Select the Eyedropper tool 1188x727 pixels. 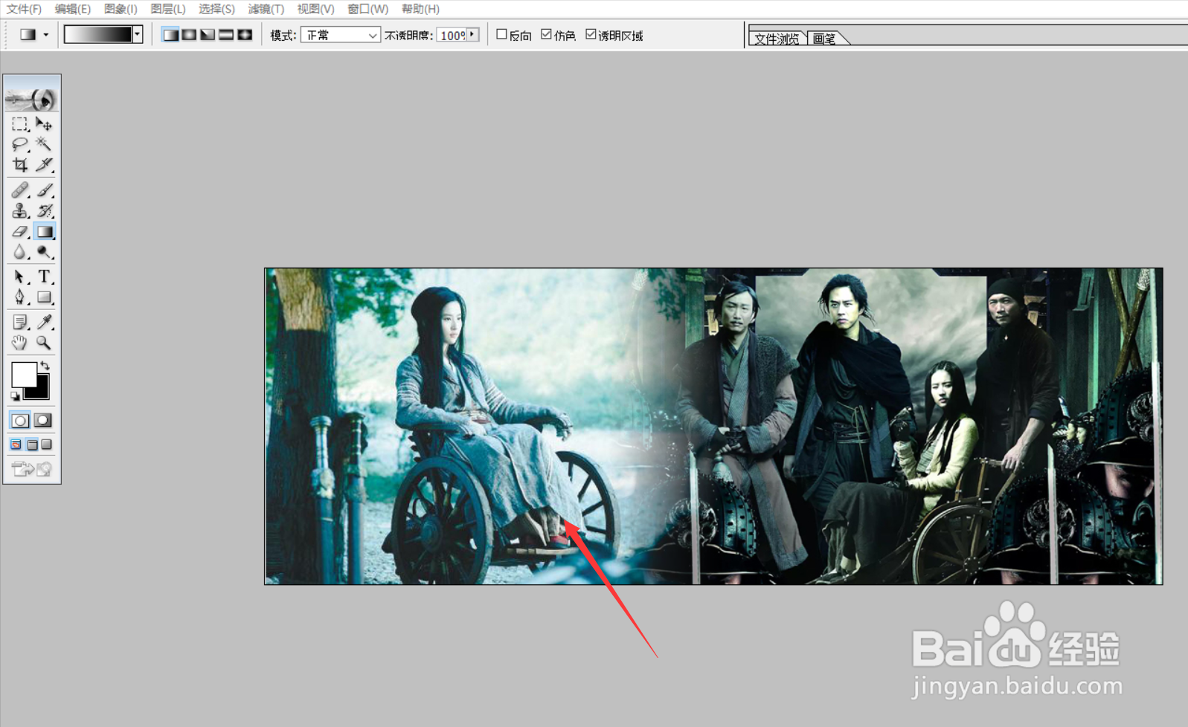click(45, 322)
